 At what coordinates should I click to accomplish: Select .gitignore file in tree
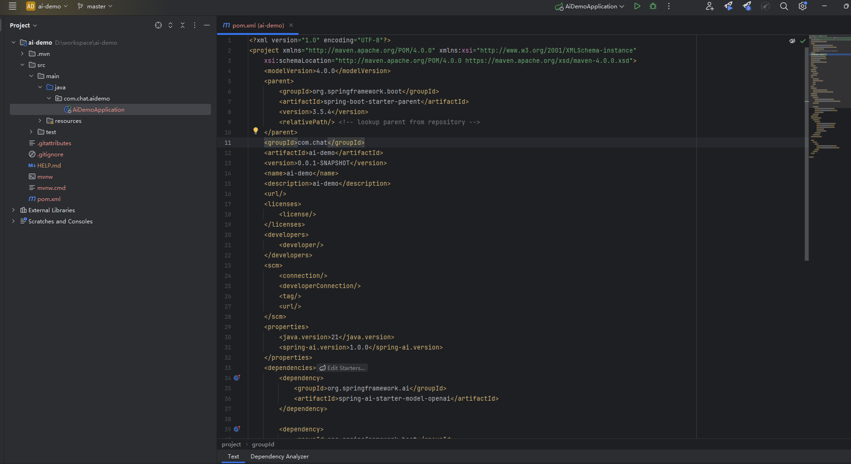tap(50, 154)
